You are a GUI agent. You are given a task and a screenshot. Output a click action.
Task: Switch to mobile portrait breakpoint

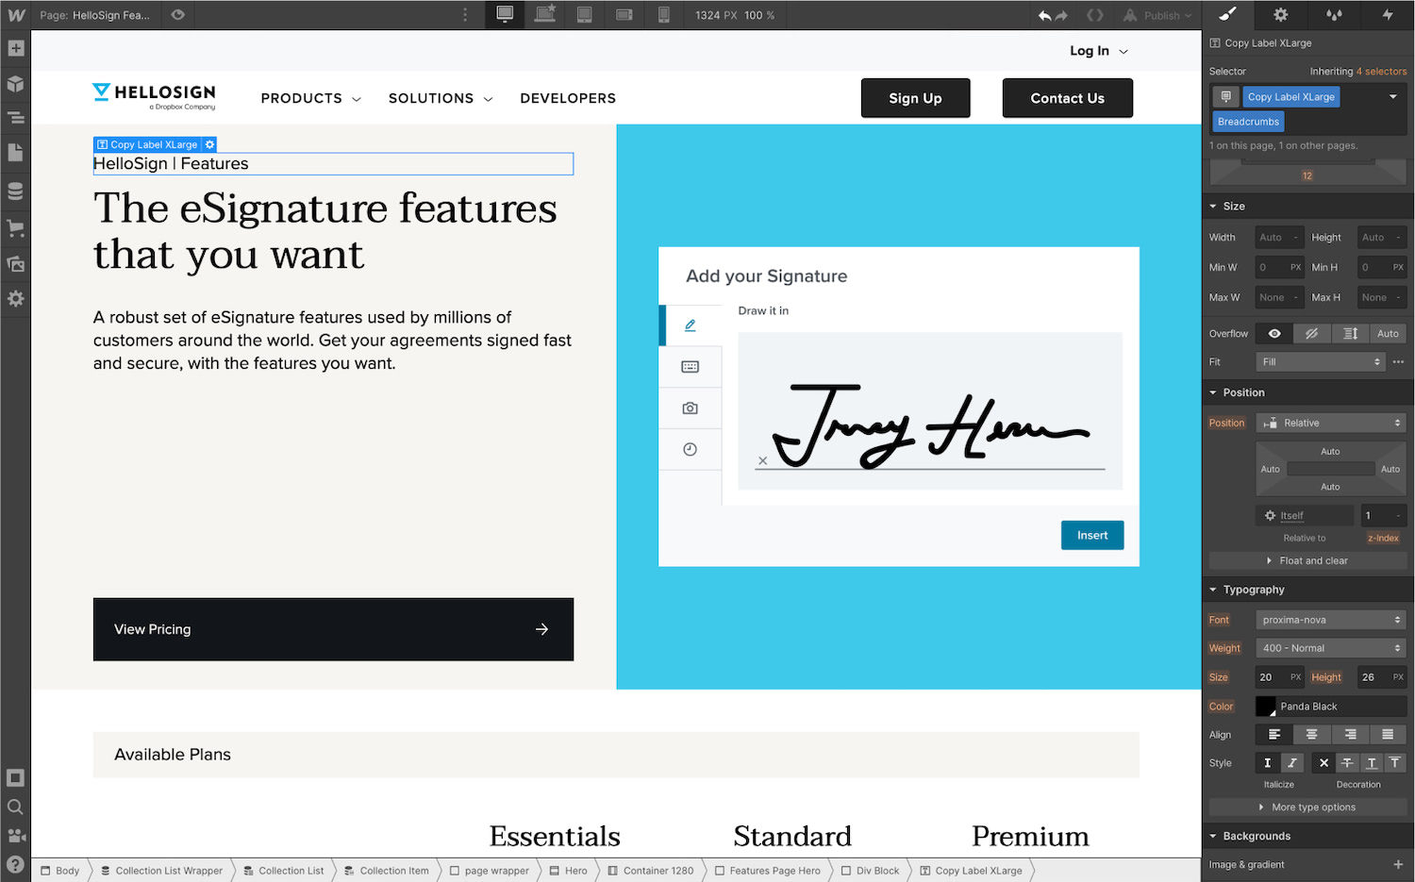[x=664, y=15]
